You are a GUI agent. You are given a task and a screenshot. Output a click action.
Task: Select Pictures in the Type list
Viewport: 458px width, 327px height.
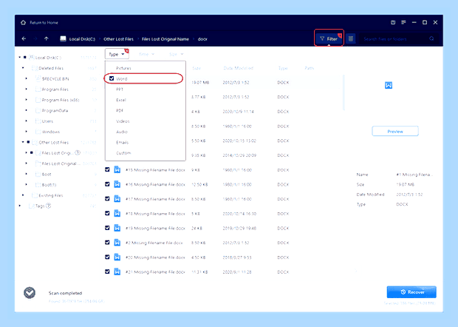[123, 68]
